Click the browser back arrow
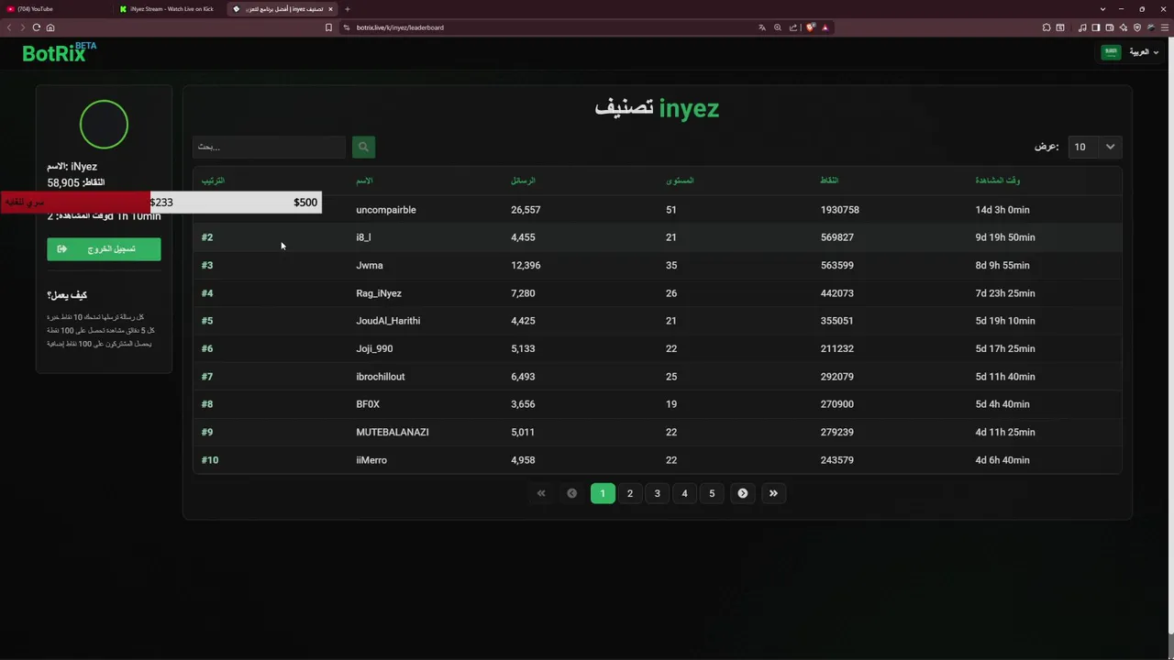1174x660 pixels. [x=9, y=27]
